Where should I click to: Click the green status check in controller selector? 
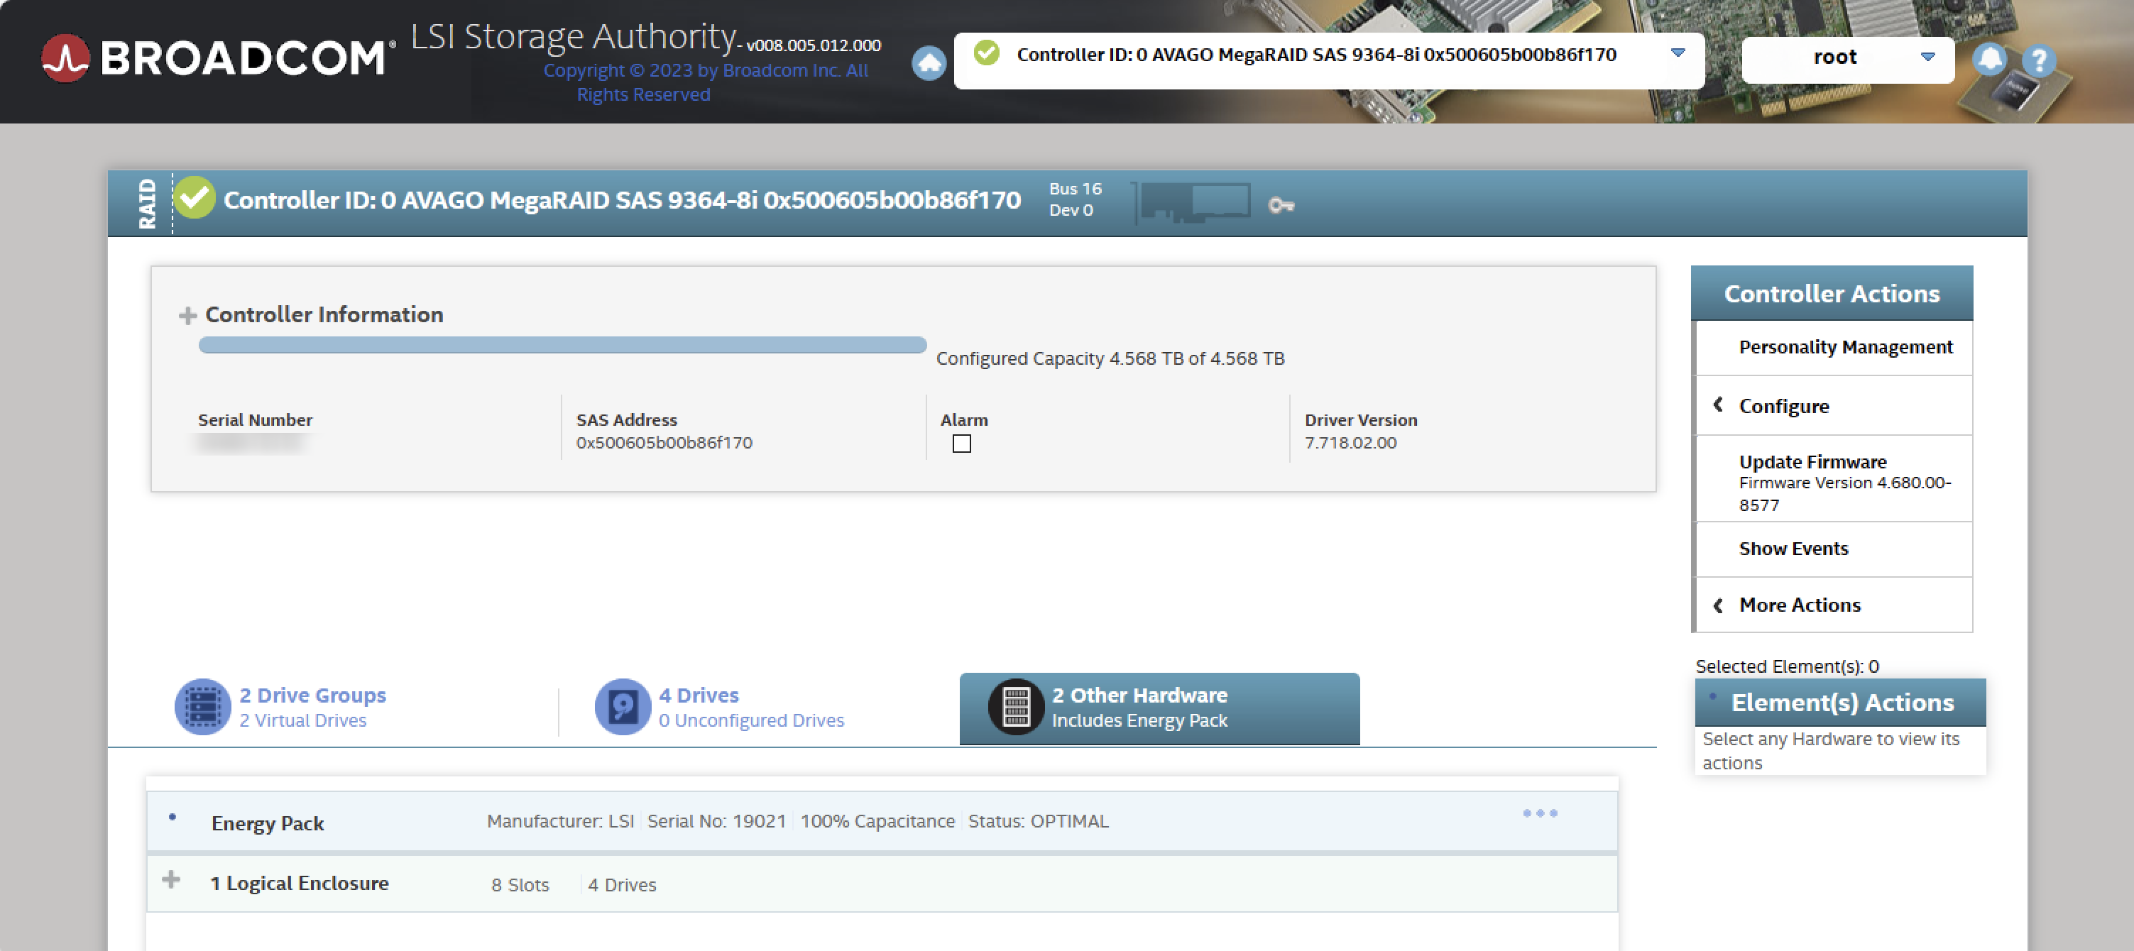tap(986, 53)
